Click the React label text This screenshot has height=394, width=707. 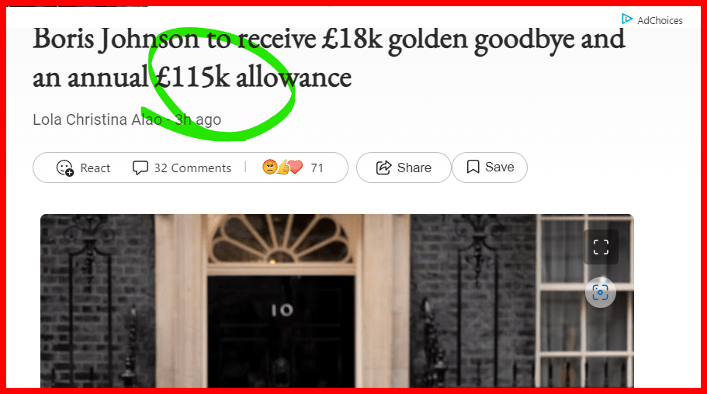coord(95,168)
